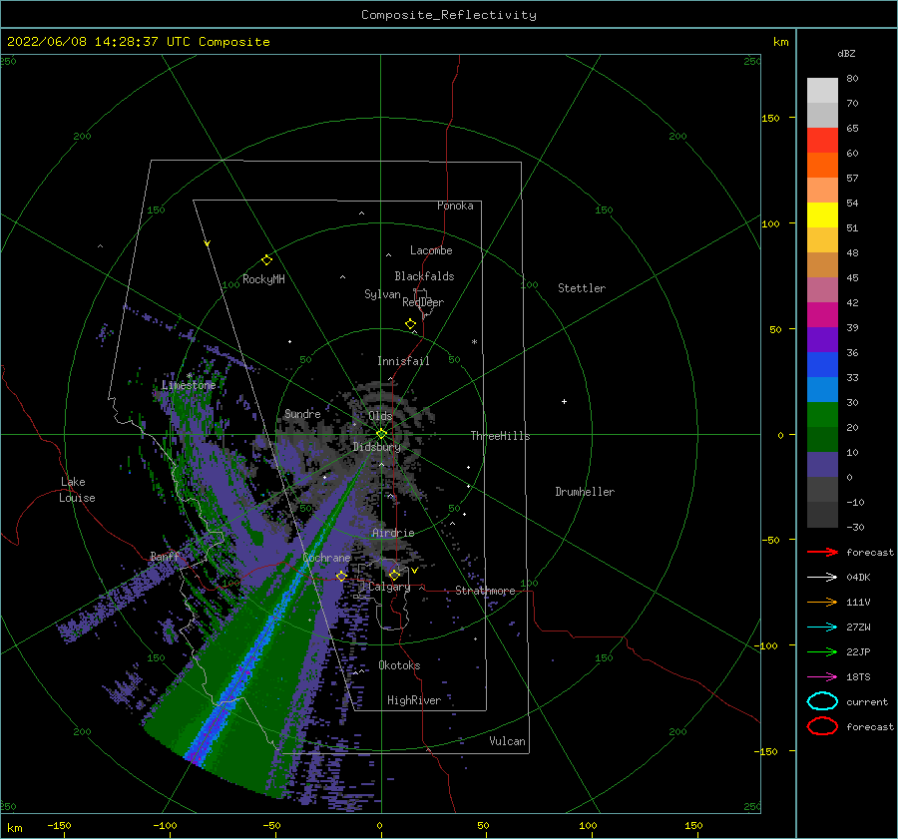Click the white asterisk marker east of Innisfail
The width and height of the screenshot is (898, 839).
coord(474,342)
